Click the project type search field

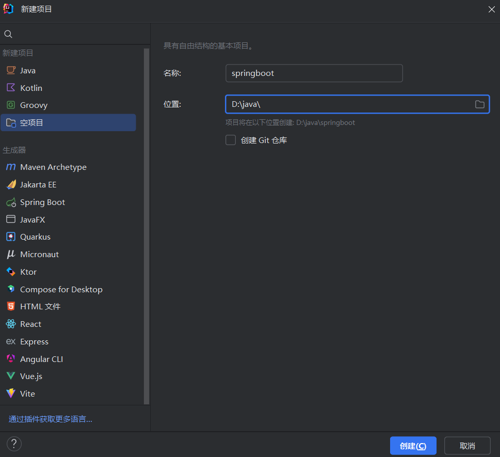coord(75,34)
